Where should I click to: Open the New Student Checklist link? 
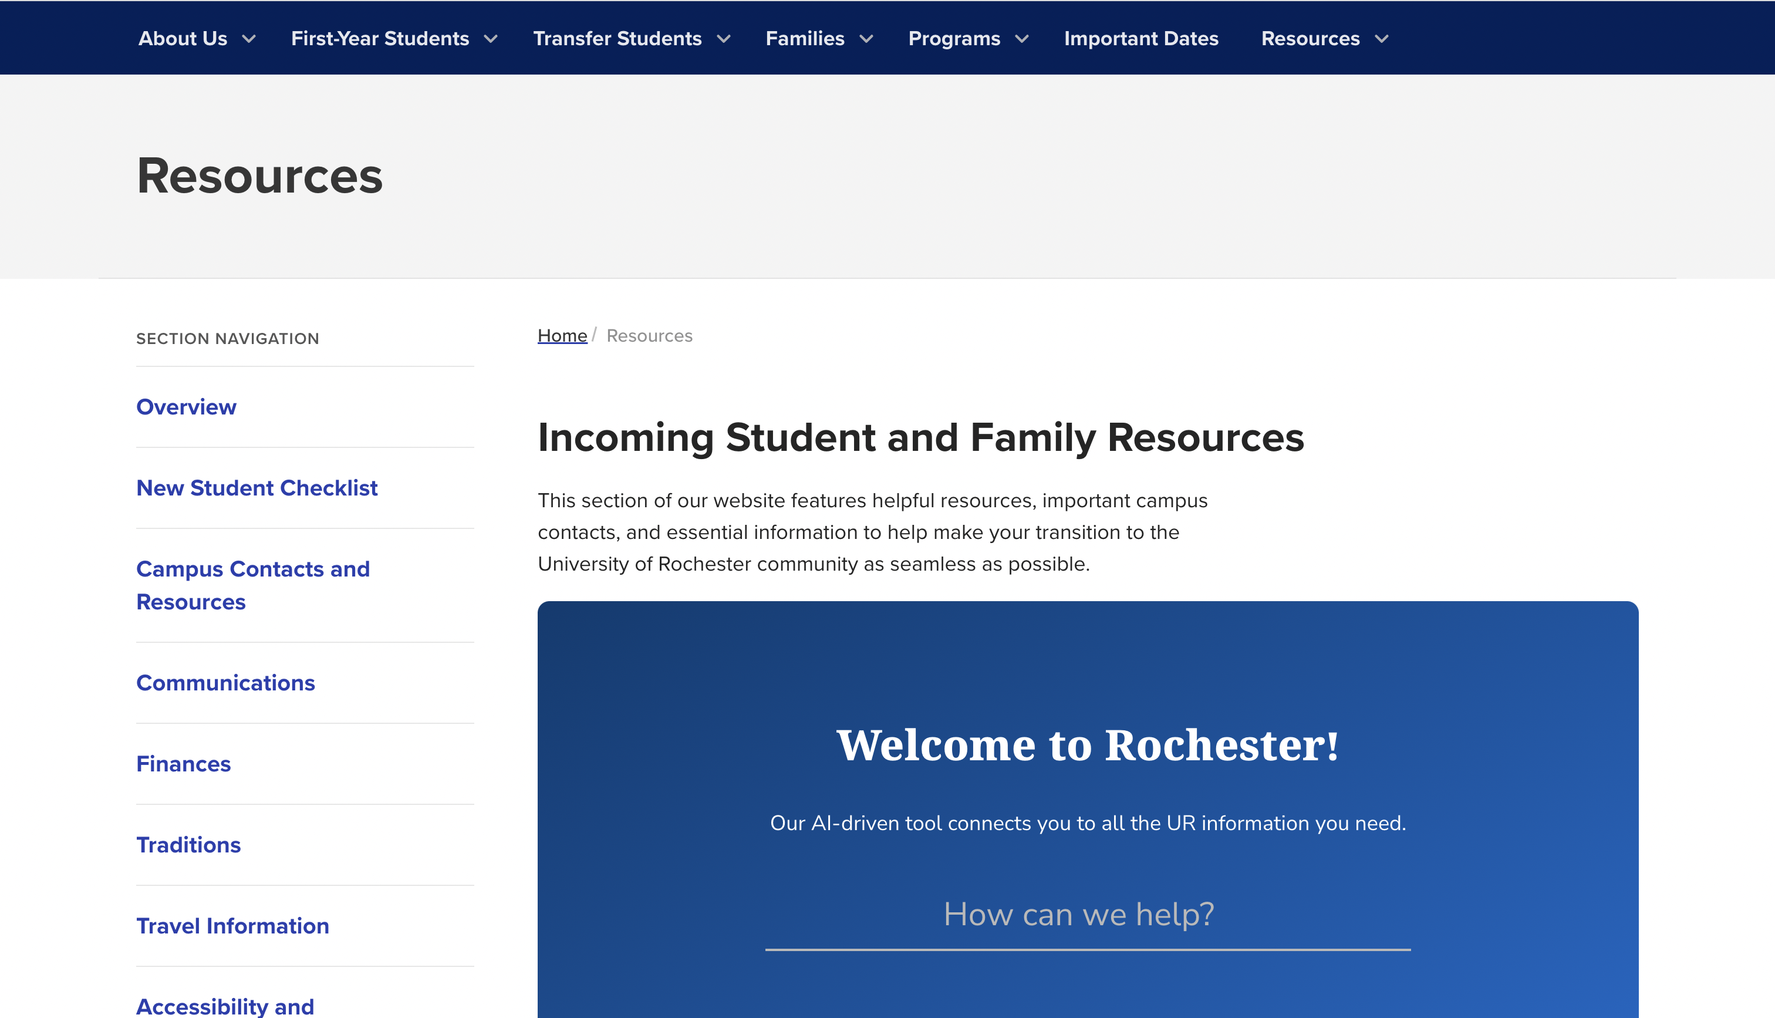pyautogui.click(x=257, y=488)
